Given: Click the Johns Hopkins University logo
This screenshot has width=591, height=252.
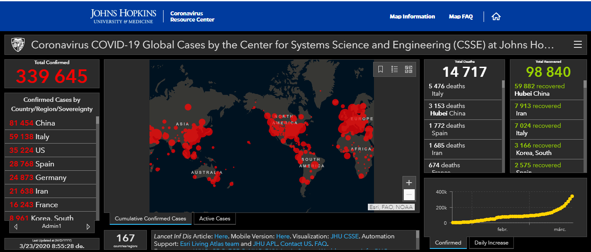Looking at the screenshot, I should [x=122, y=16].
